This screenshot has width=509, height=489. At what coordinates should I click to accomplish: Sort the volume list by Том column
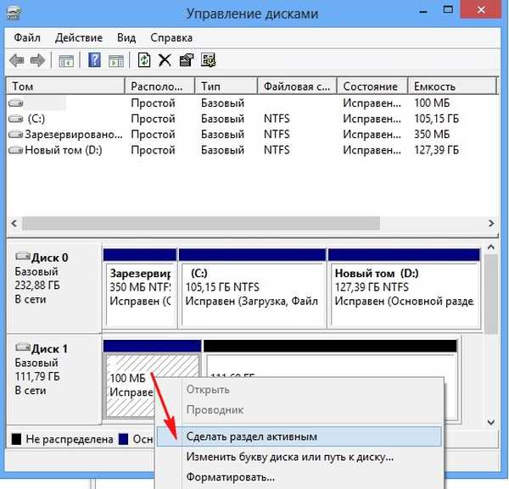[x=64, y=86]
